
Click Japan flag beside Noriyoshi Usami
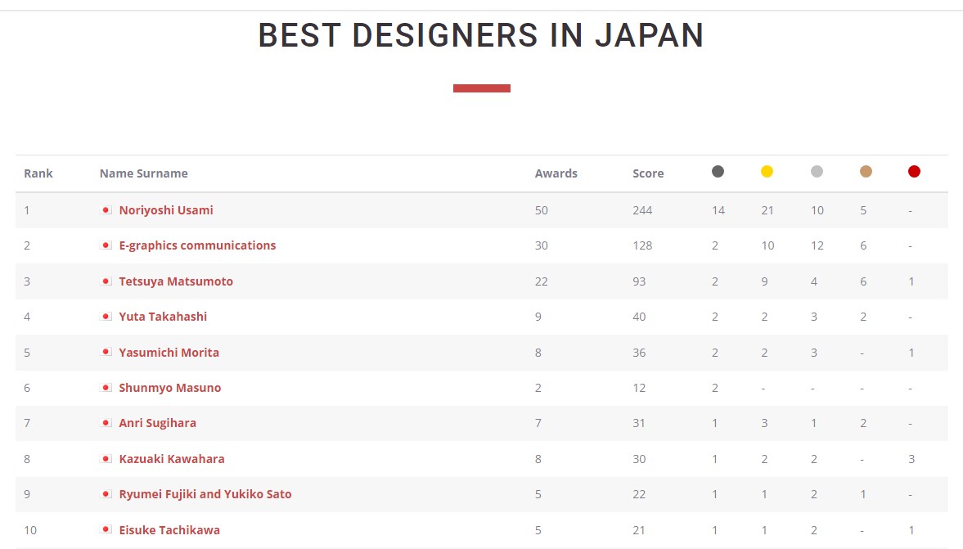[x=106, y=210]
